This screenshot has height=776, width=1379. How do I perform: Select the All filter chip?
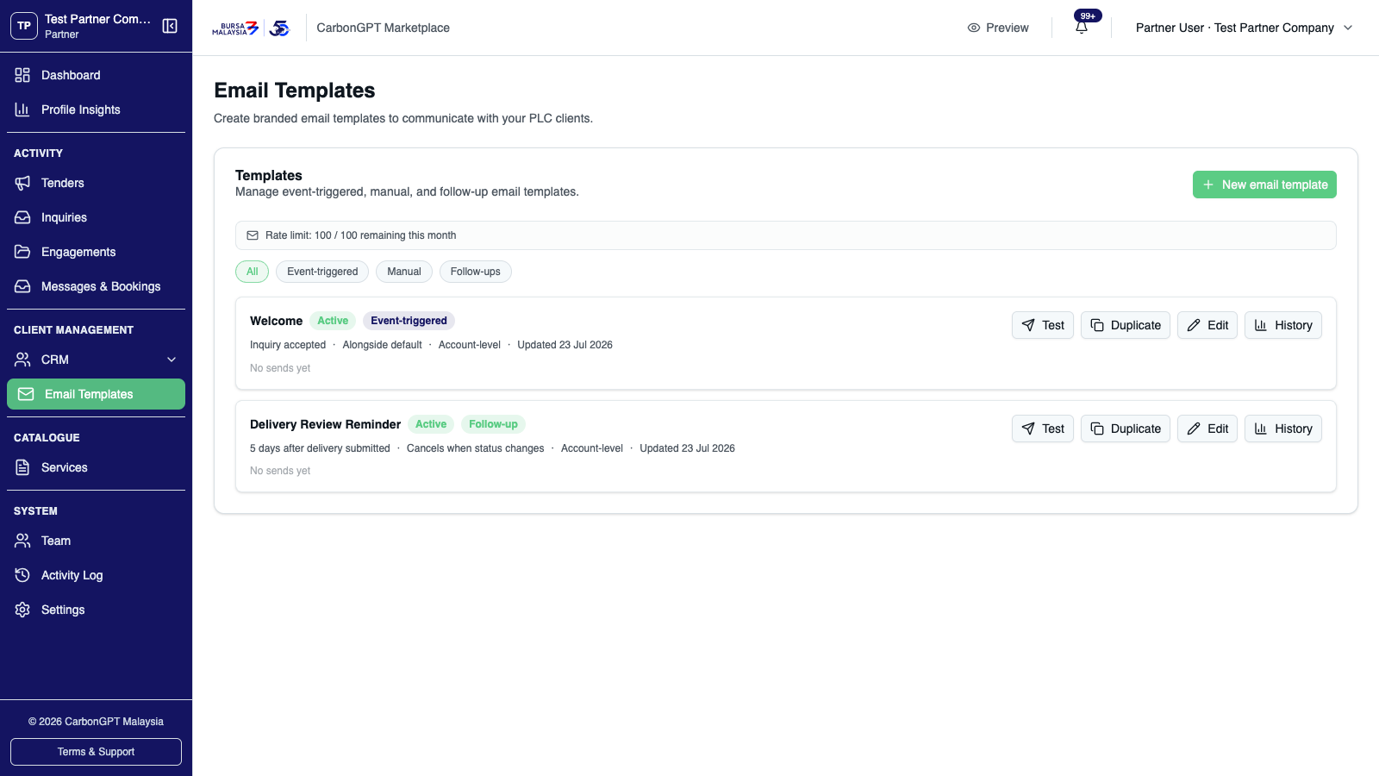252,272
